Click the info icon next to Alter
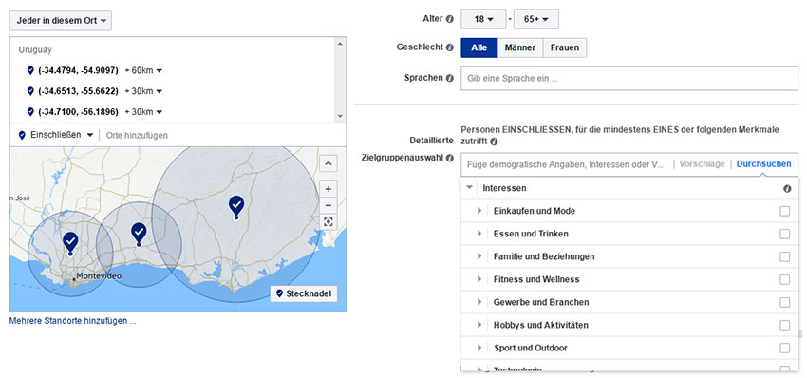This screenshot has width=807, height=378. pos(450,19)
